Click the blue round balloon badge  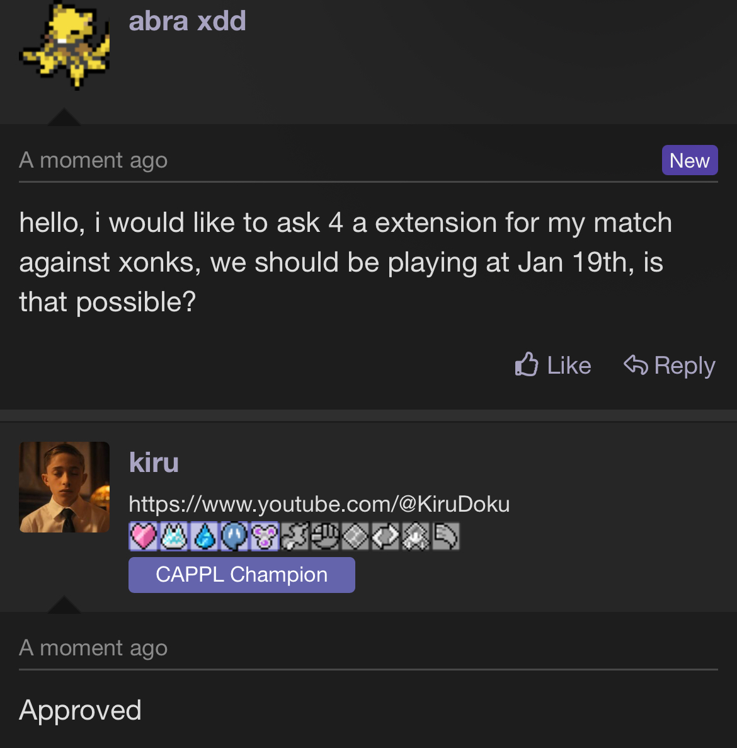[x=234, y=537]
